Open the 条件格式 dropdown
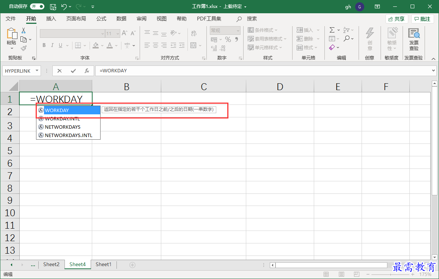 tap(263, 30)
